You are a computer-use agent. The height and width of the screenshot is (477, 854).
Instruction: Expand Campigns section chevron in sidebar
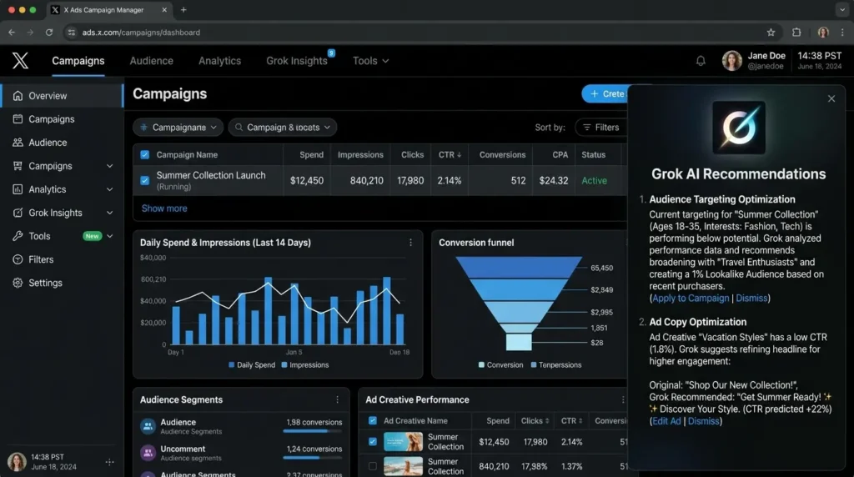click(109, 166)
